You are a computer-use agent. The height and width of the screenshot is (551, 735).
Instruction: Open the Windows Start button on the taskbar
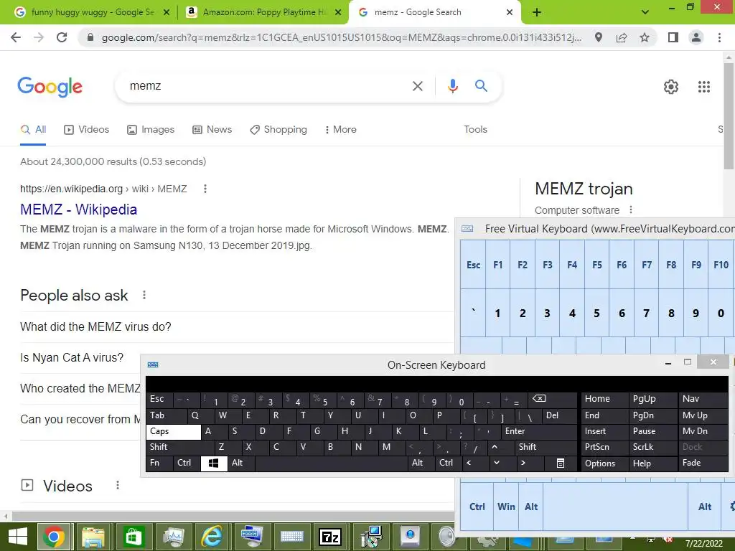pyautogui.click(x=17, y=537)
